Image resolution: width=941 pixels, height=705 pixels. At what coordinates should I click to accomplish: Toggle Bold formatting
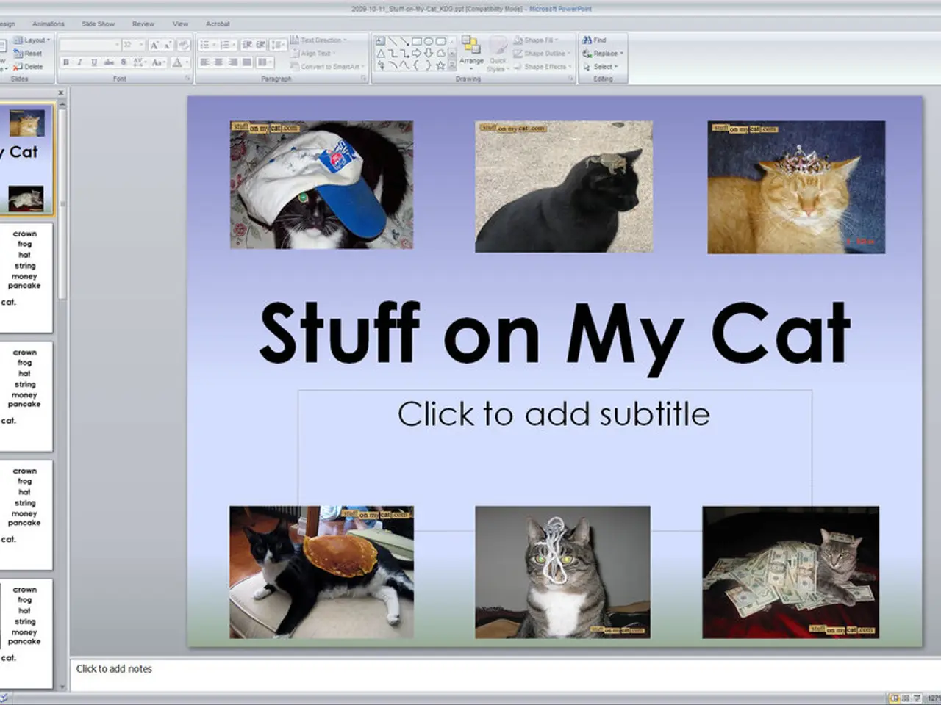tap(66, 62)
